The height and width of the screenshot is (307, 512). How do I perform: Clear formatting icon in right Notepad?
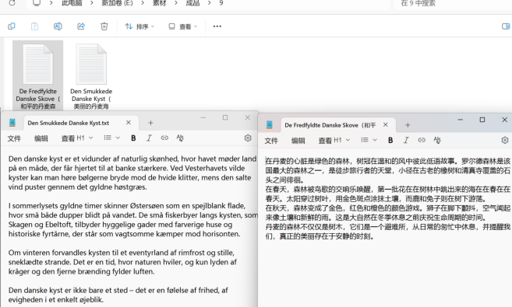437,141
